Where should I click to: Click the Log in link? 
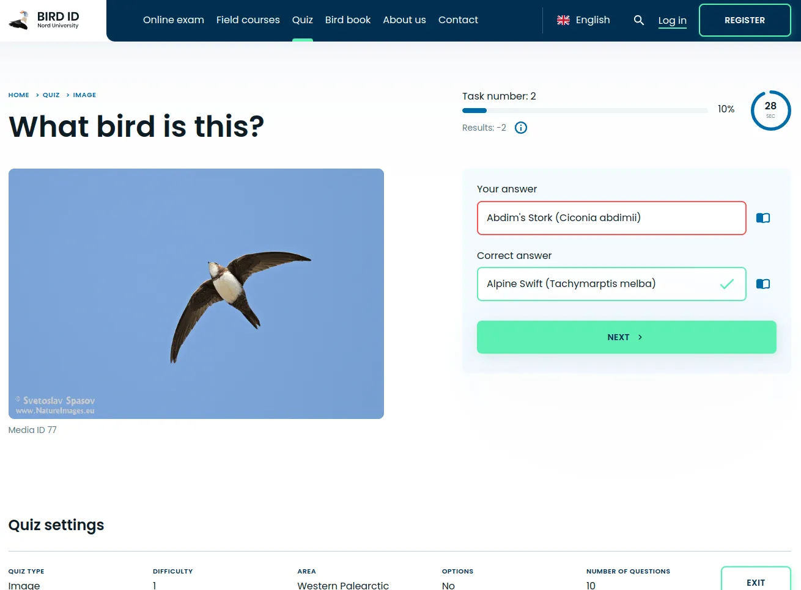point(673,21)
